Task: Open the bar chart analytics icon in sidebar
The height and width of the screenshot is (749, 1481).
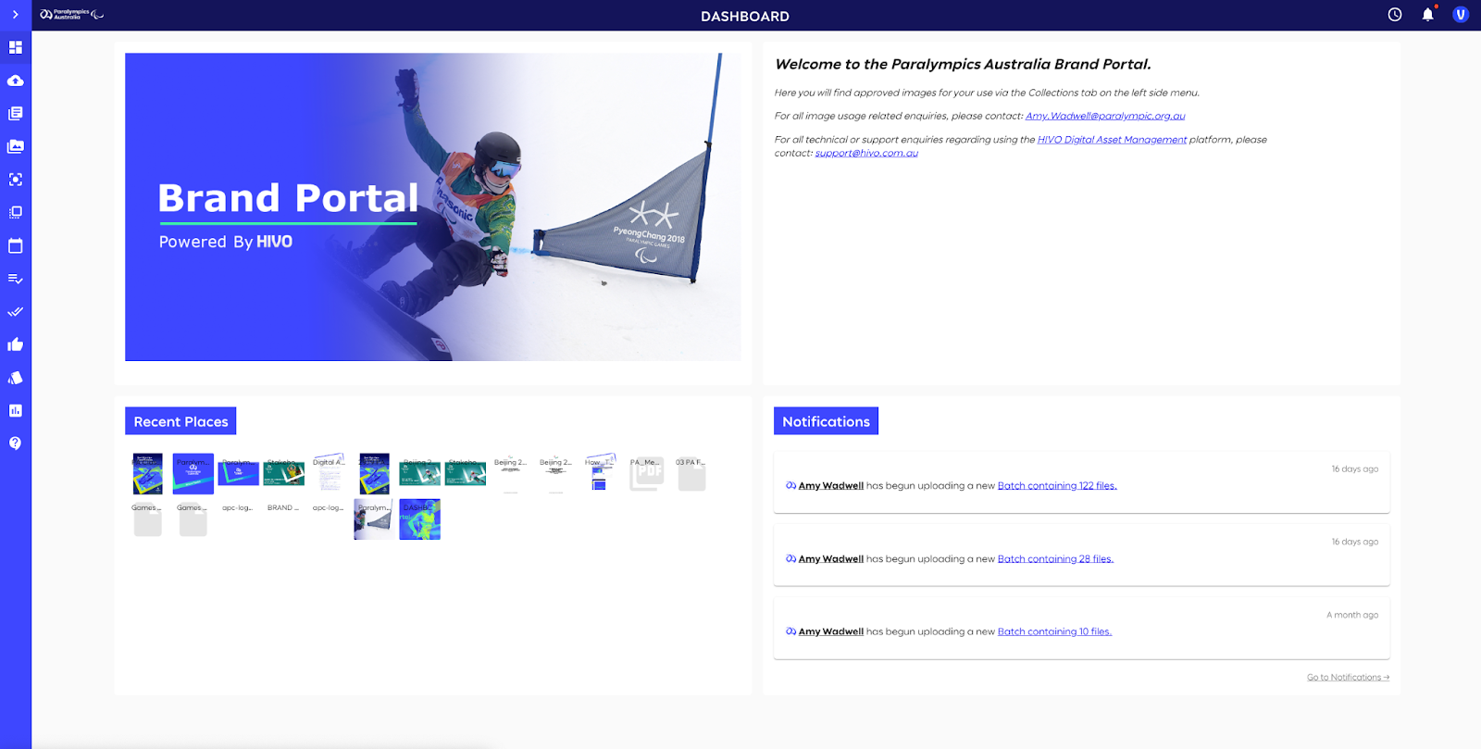Action: pyautogui.click(x=16, y=410)
